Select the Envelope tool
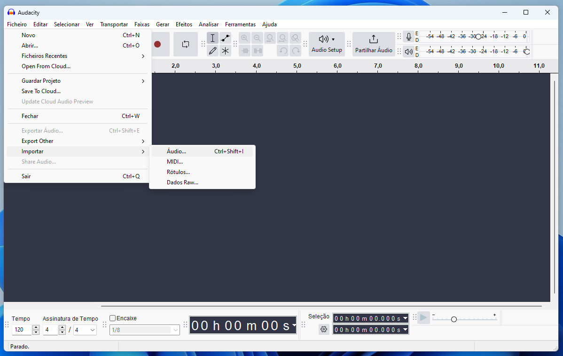563x356 pixels. point(225,39)
